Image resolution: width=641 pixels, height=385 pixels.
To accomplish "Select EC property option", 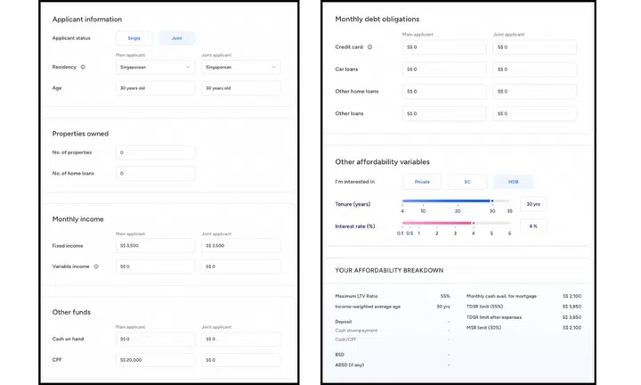I will [467, 182].
